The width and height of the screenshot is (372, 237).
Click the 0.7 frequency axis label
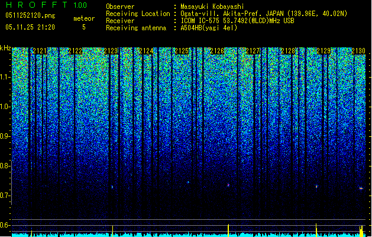(x=5, y=196)
